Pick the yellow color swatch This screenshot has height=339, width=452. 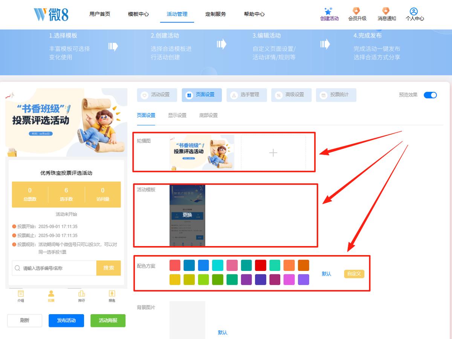click(x=175, y=280)
